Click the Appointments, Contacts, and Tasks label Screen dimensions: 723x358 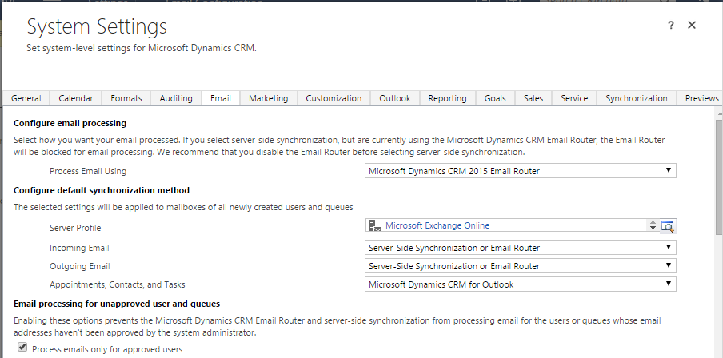[117, 284]
